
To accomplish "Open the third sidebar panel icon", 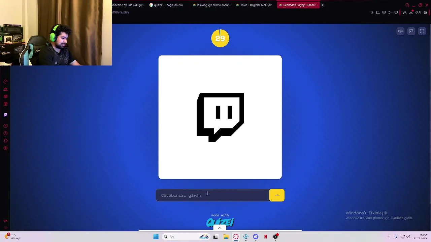I will (x=5, y=96).
